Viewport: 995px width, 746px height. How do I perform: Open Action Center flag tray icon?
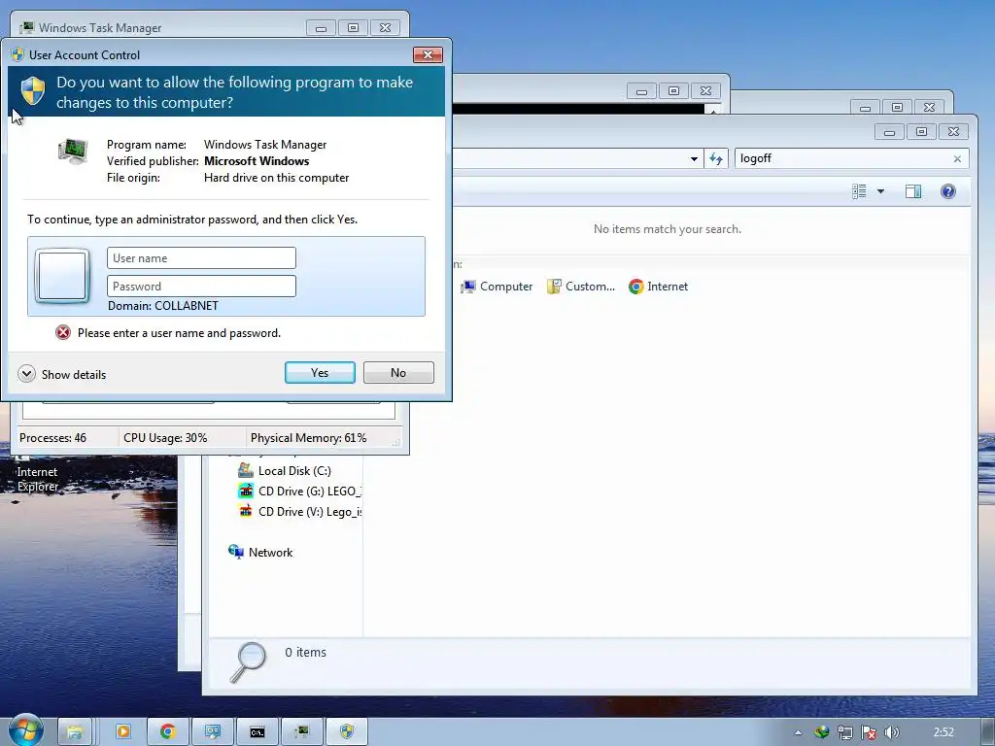[869, 732]
